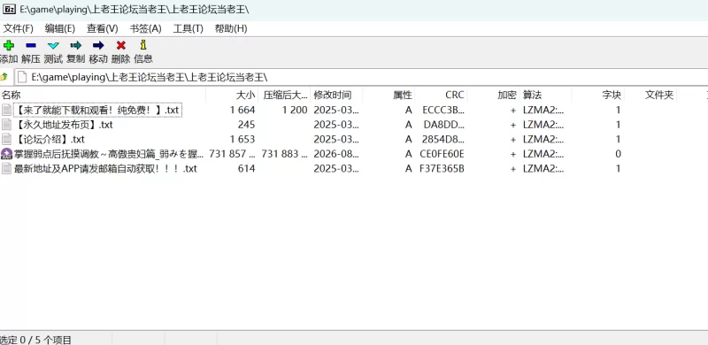The image size is (708, 345).
Task: Click file icon of 最新地址及APP请发邮箱 txt
Action: (6, 168)
